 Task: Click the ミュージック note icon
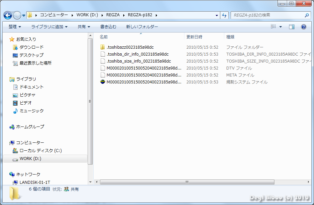15,111
